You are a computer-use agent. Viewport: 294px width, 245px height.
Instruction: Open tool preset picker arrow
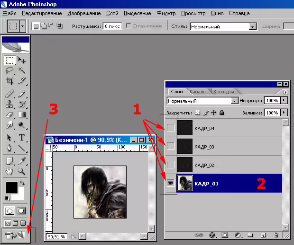22,26
